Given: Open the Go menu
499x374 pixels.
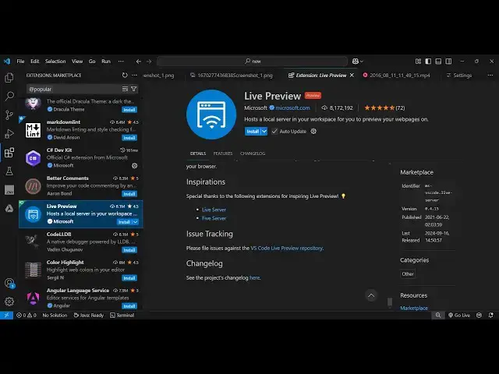Looking at the screenshot, I should [x=92, y=61].
